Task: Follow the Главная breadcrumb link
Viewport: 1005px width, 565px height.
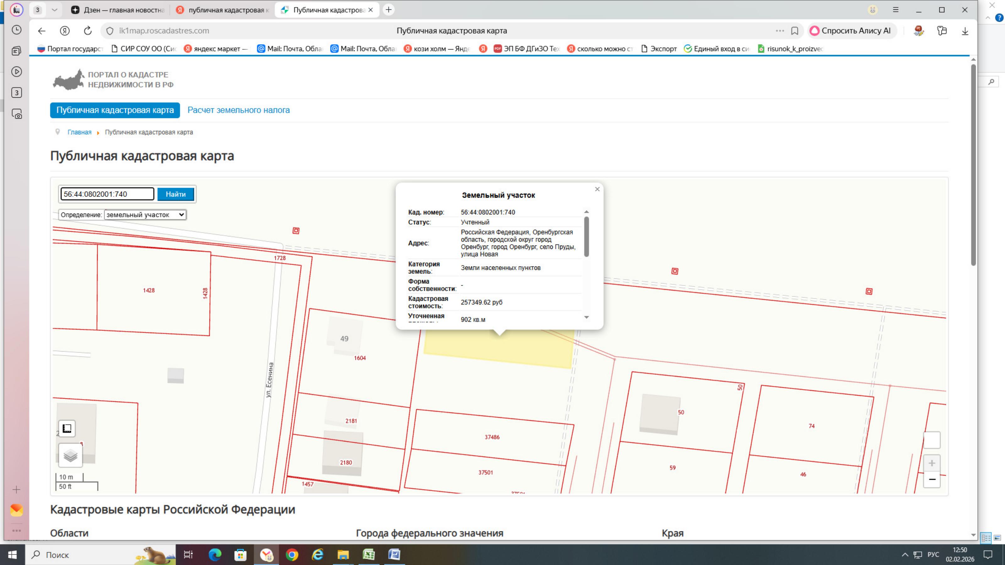Action: coord(79,132)
